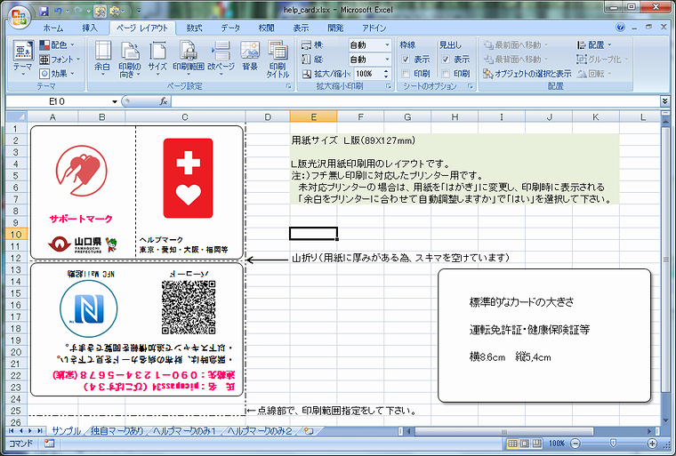Open the Breaks (改ページ) icon
The width and height of the screenshot is (676, 456).
pos(221,59)
